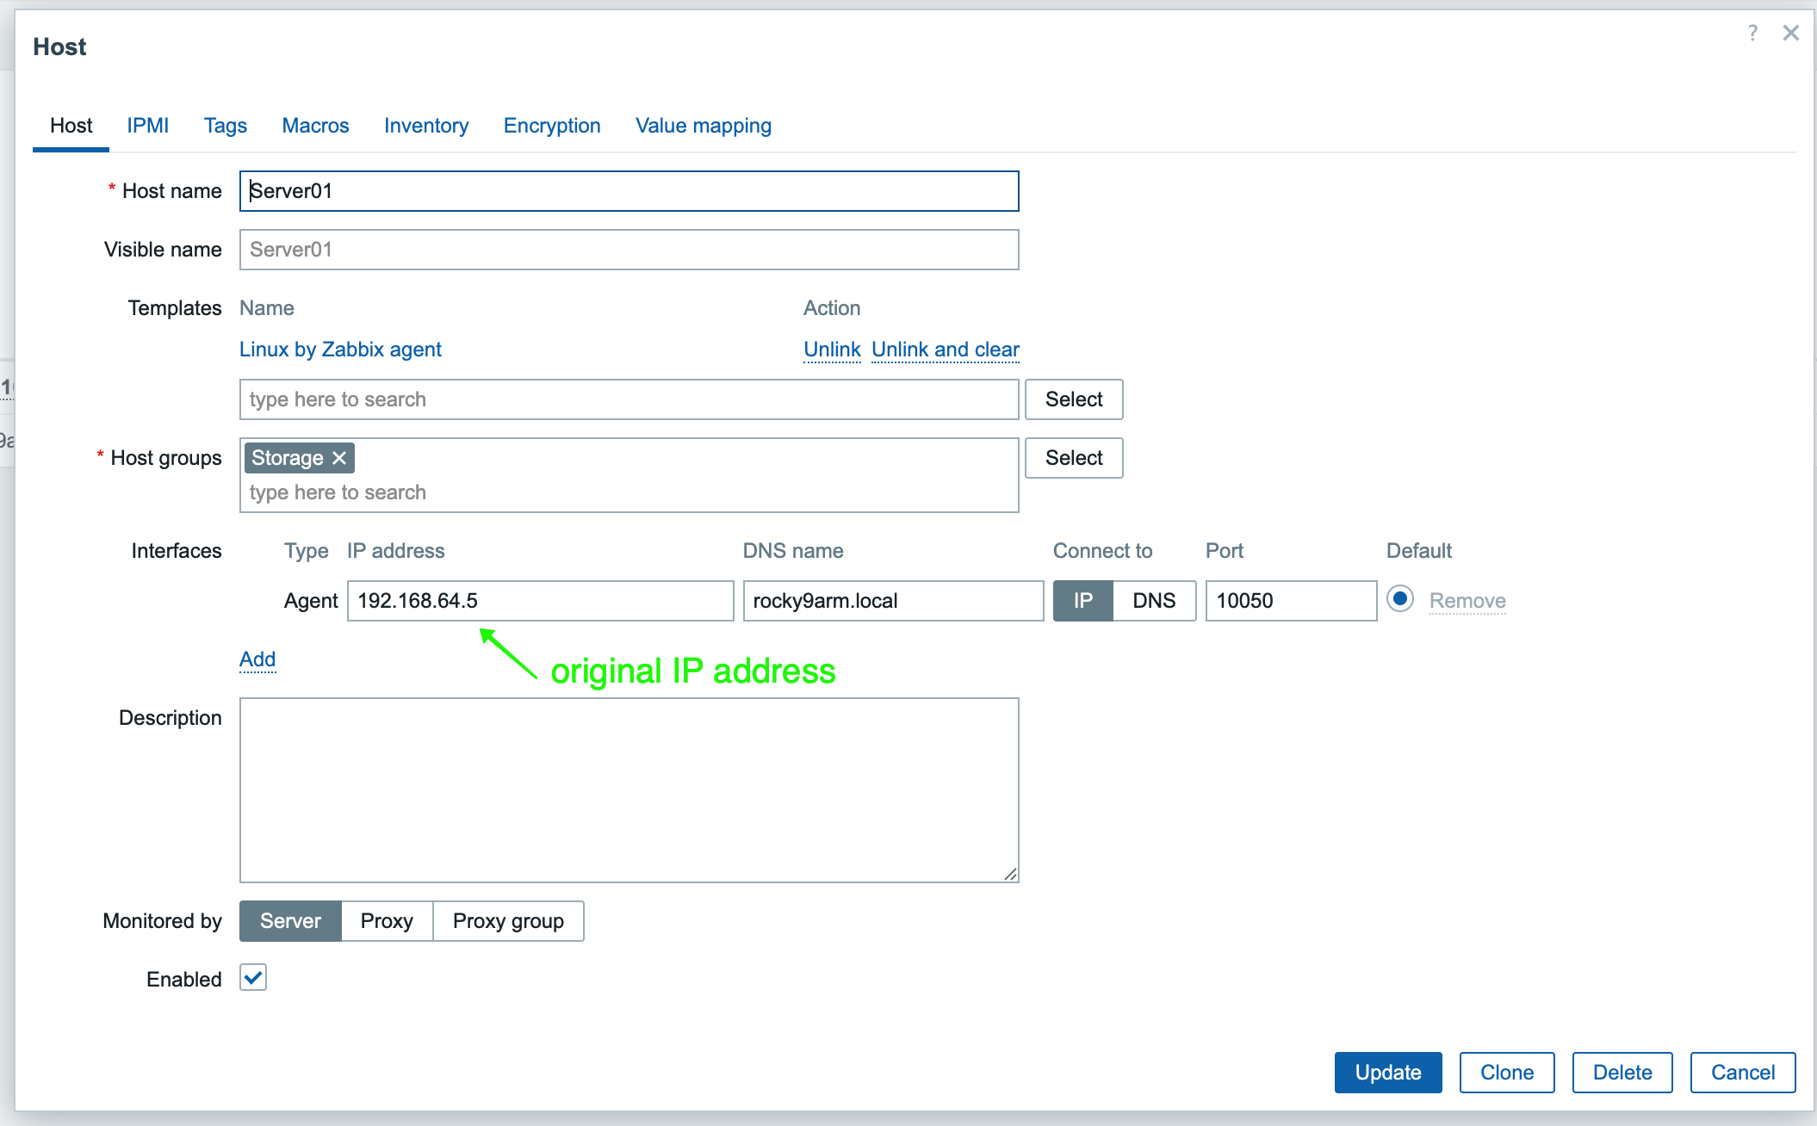Close the Host dialog with X
Image resolution: width=1817 pixels, height=1126 pixels.
click(1791, 34)
